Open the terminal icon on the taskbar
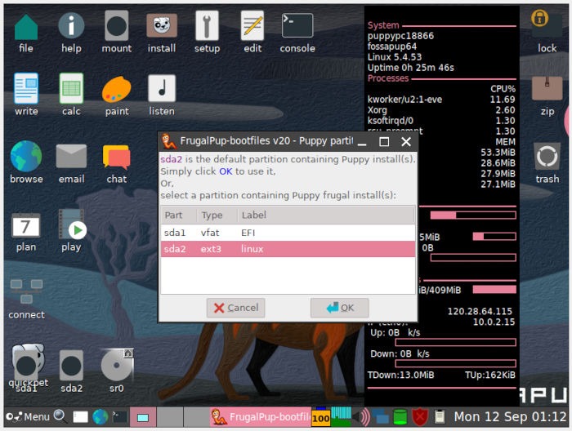 point(119,417)
